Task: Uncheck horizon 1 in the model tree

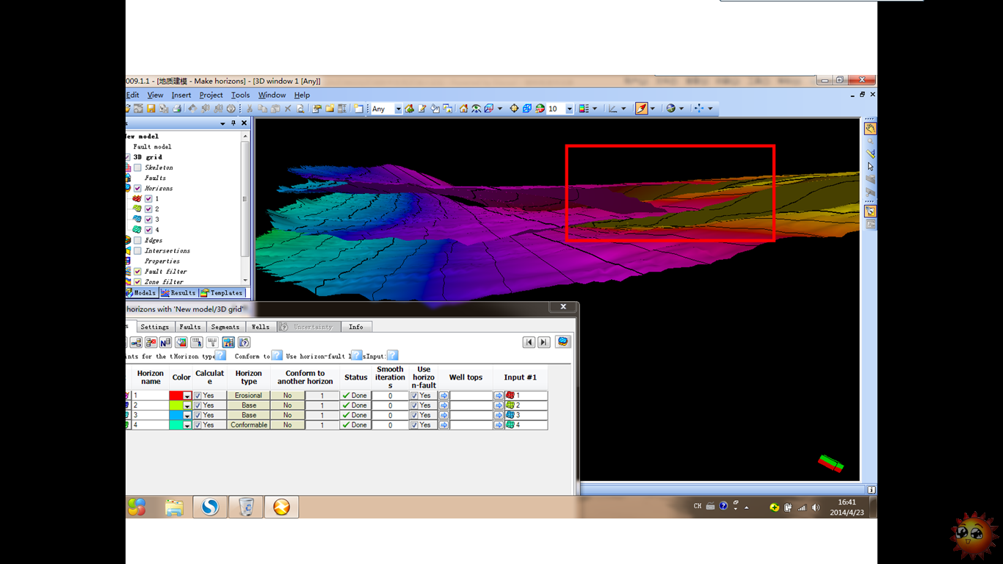Action: [x=148, y=199]
